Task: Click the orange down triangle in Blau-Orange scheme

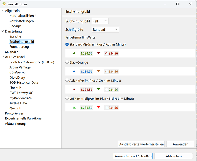Action: click(99, 71)
